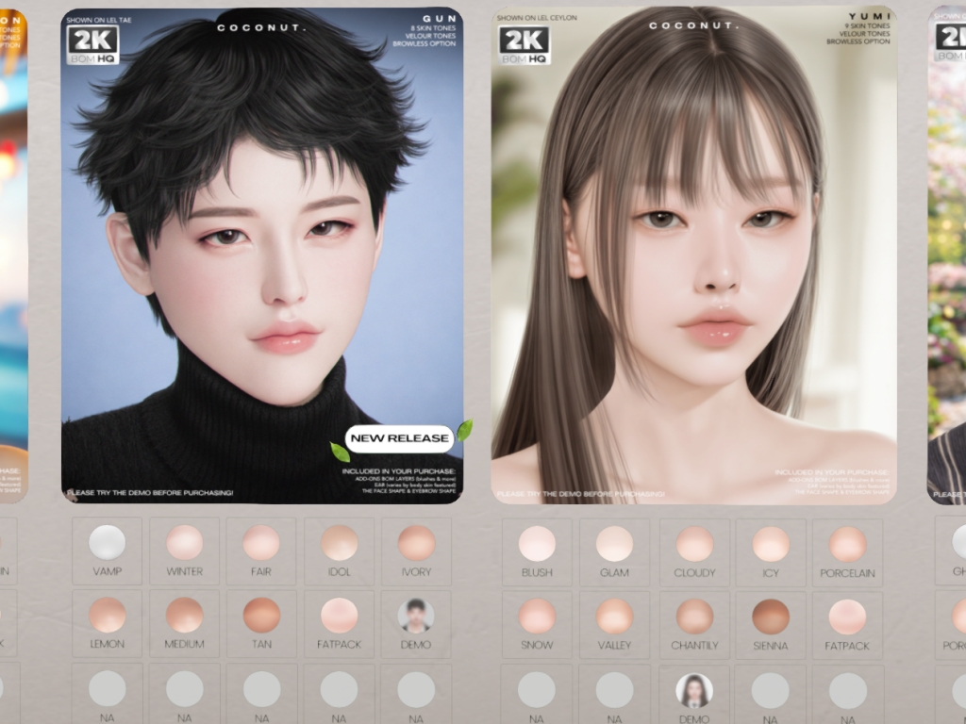
Task: Click the 2K BOM HQ badge on GUN poster
Action: pos(92,44)
